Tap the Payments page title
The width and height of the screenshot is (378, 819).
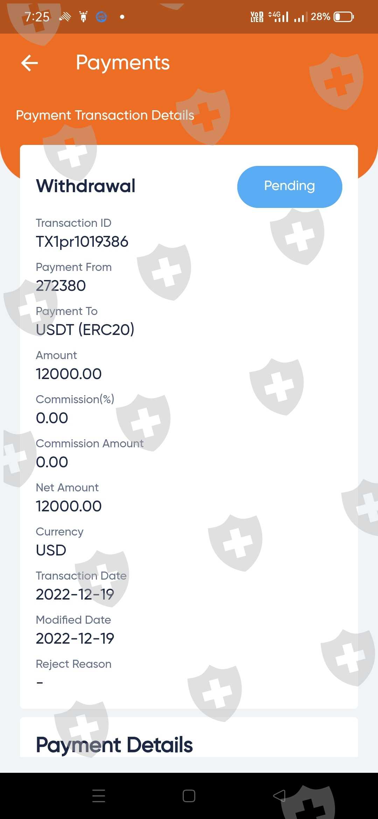click(122, 63)
